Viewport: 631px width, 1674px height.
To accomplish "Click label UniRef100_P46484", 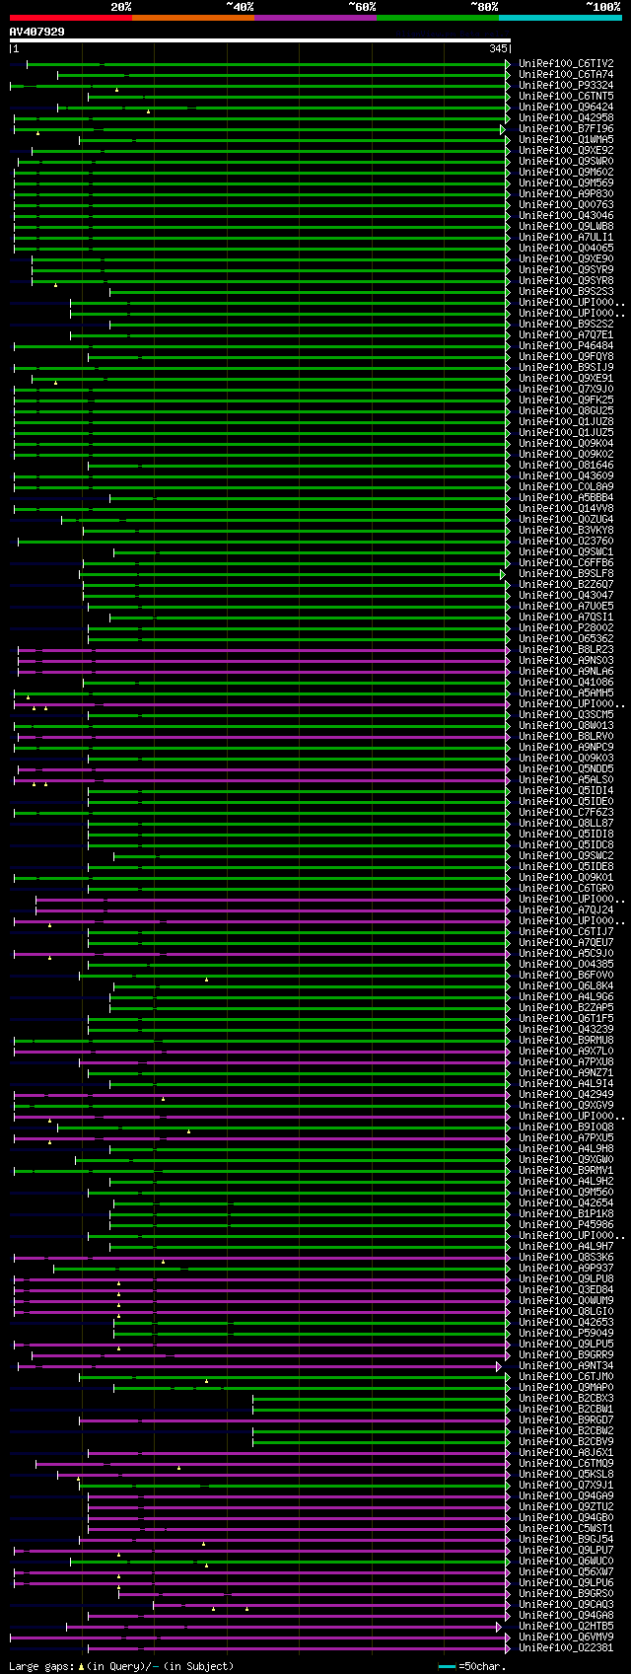I will (x=566, y=345).
